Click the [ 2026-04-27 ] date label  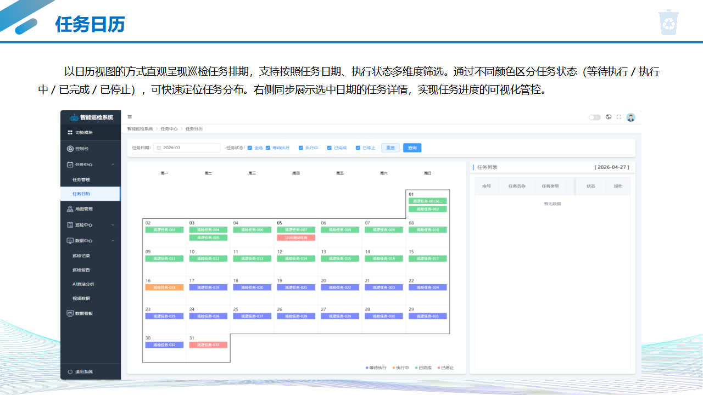pos(612,167)
